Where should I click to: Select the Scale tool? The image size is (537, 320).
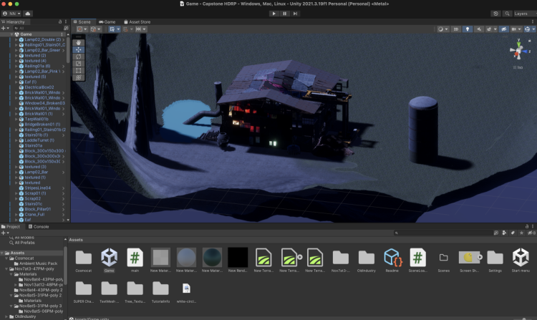79,64
